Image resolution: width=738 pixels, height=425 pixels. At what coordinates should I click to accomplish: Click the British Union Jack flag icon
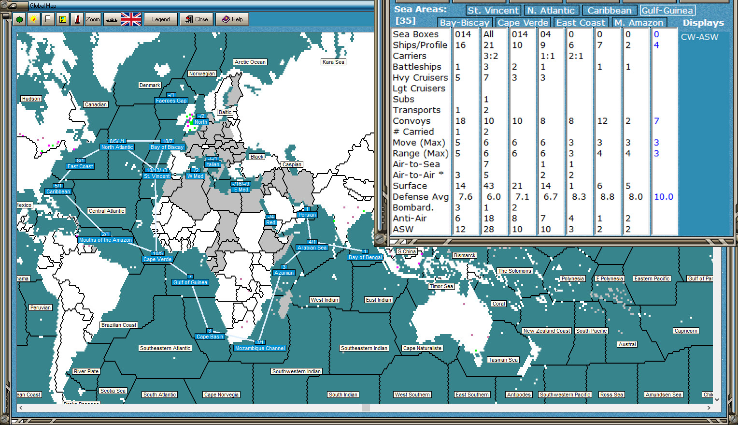point(131,19)
